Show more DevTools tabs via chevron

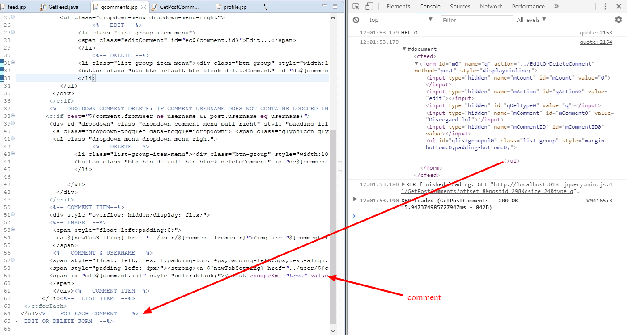tap(556, 6)
